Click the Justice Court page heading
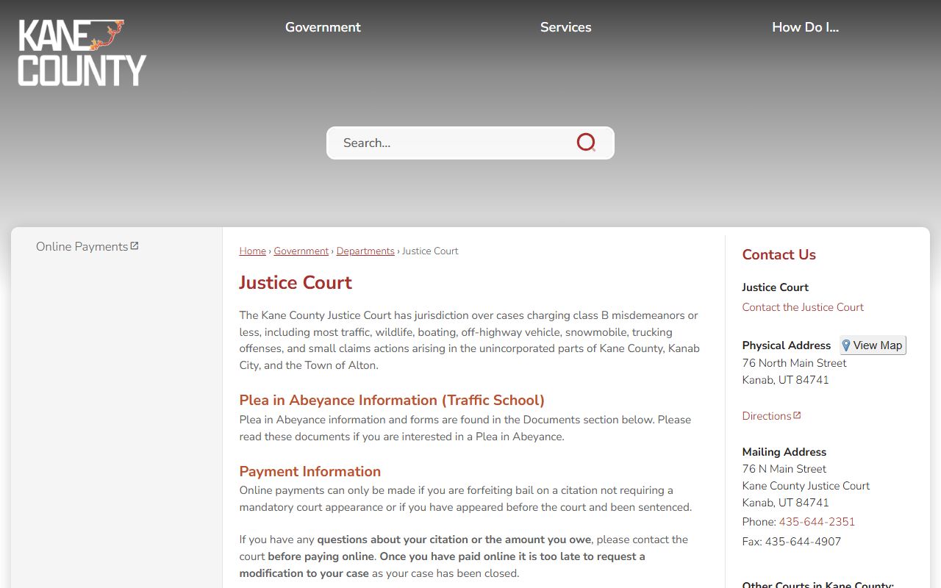The width and height of the screenshot is (941, 588). click(x=296, y=282)
